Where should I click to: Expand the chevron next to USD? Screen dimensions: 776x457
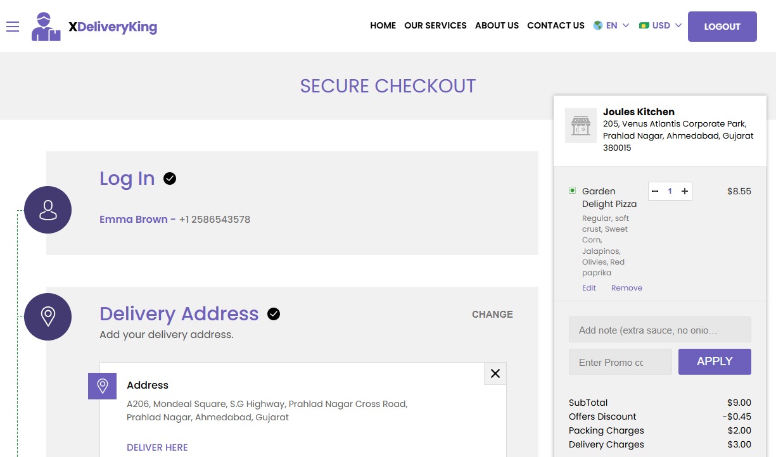tap(677, 26)
